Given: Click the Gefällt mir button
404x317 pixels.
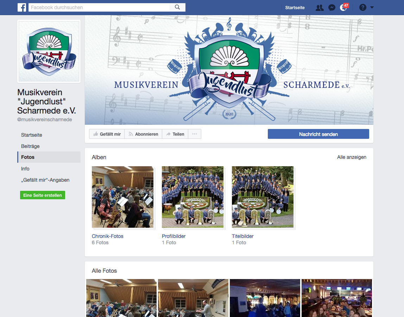Looking at the screenshot, I should click(107, 134).
